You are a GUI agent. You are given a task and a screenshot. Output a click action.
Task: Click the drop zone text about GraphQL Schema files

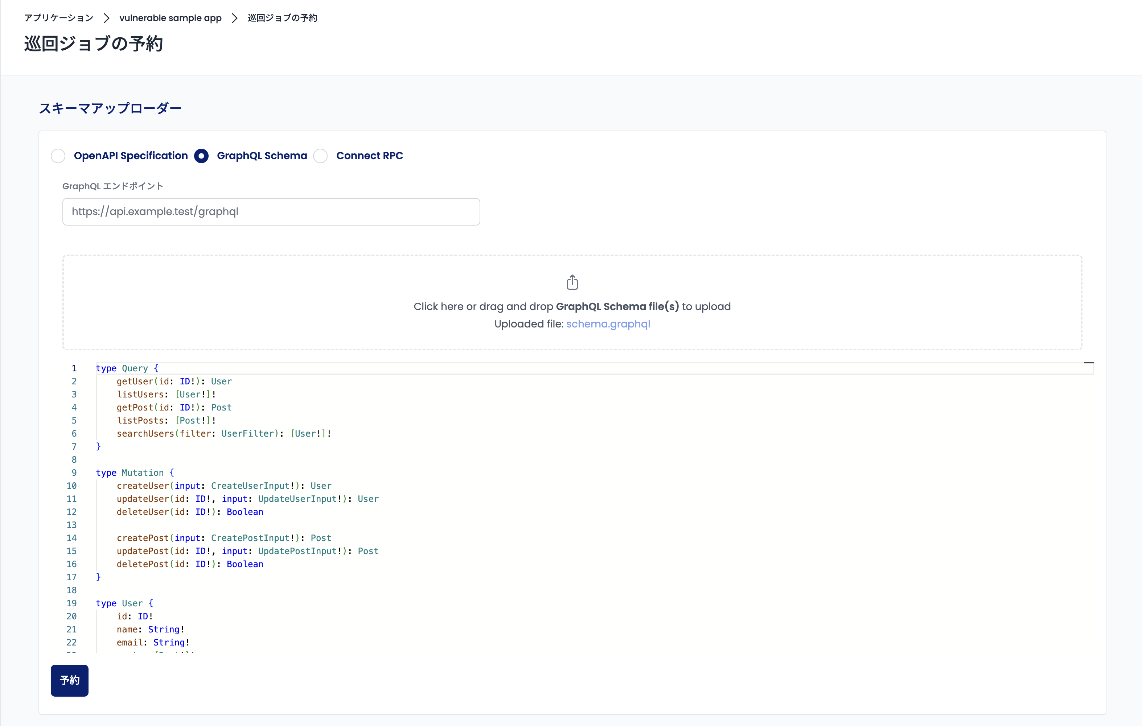pyautogui.click(x=572, y=306)
